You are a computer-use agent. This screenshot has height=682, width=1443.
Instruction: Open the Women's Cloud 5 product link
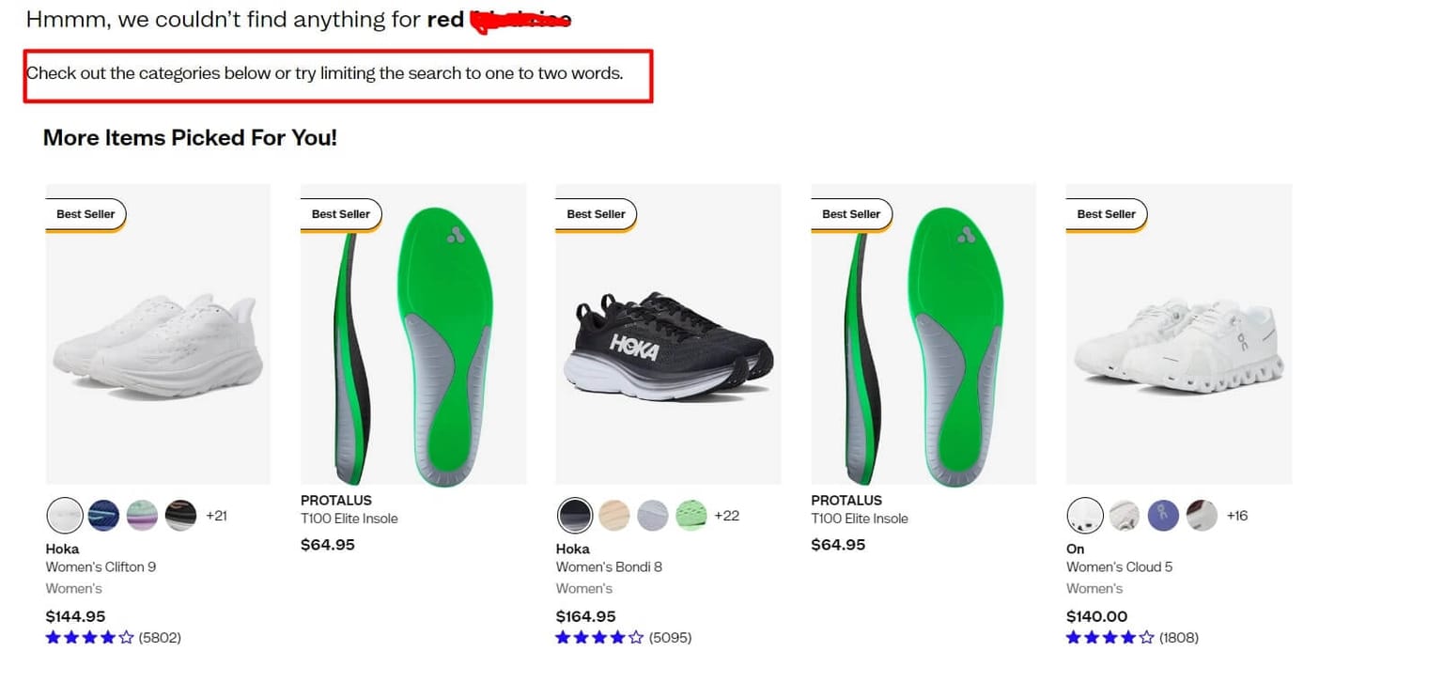[1119, 566]
